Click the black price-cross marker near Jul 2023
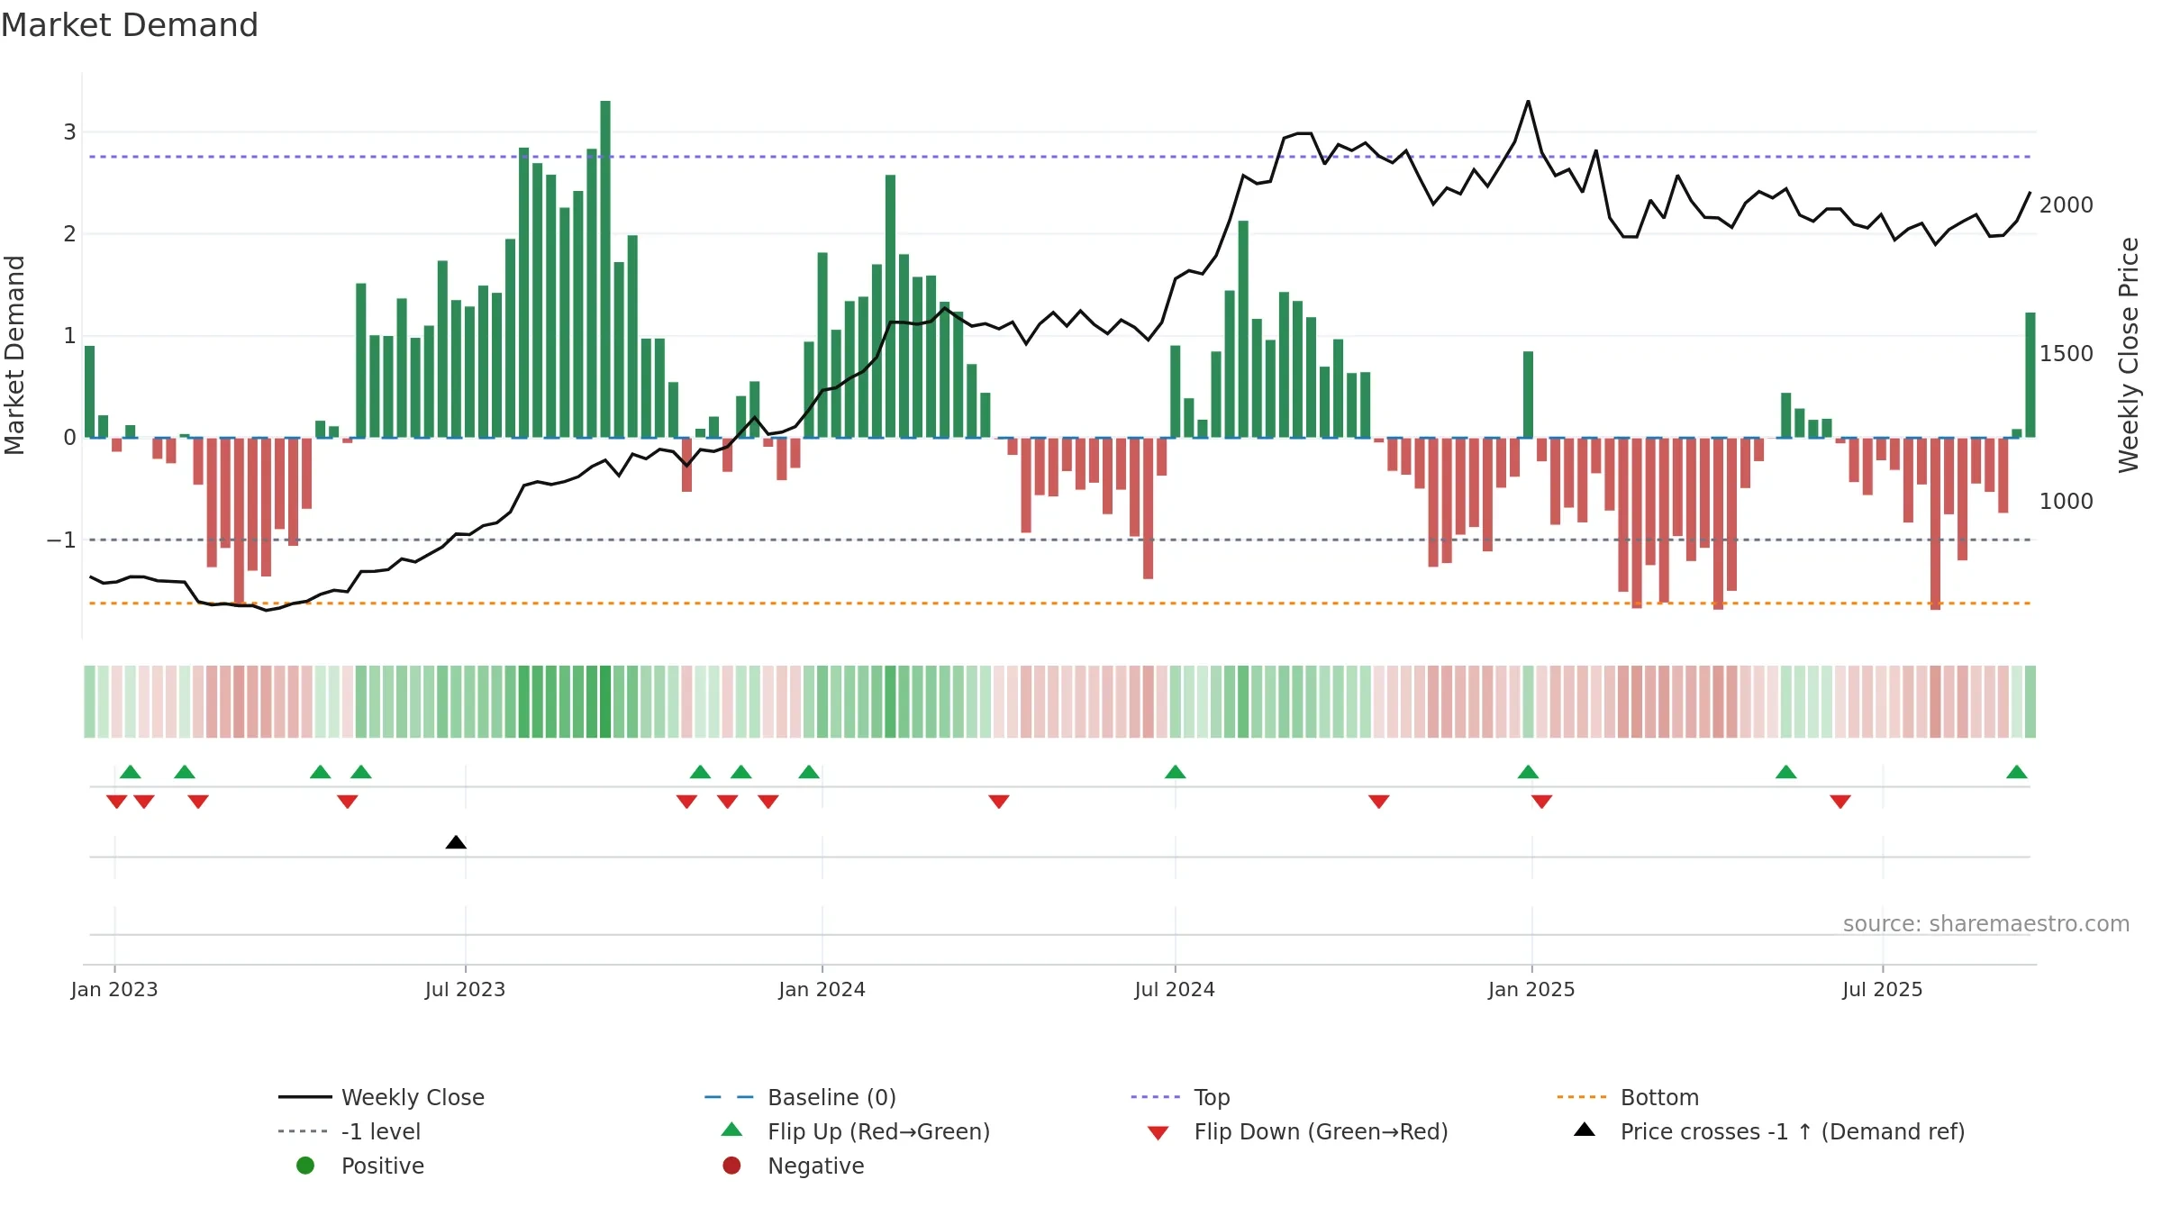 pos(456,842)
